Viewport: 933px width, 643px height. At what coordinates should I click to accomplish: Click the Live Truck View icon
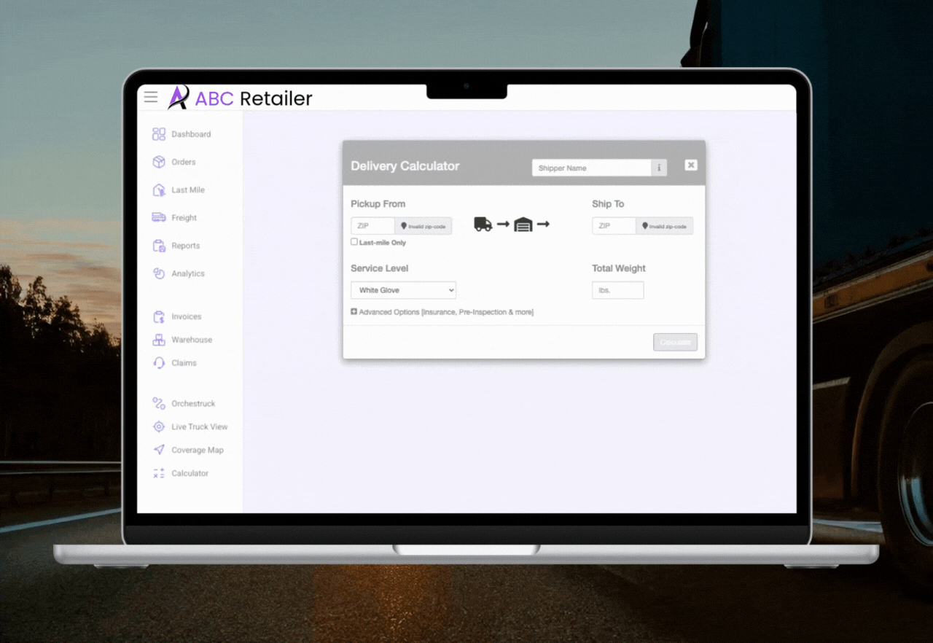pyautogui.click(x=158, y=426)
